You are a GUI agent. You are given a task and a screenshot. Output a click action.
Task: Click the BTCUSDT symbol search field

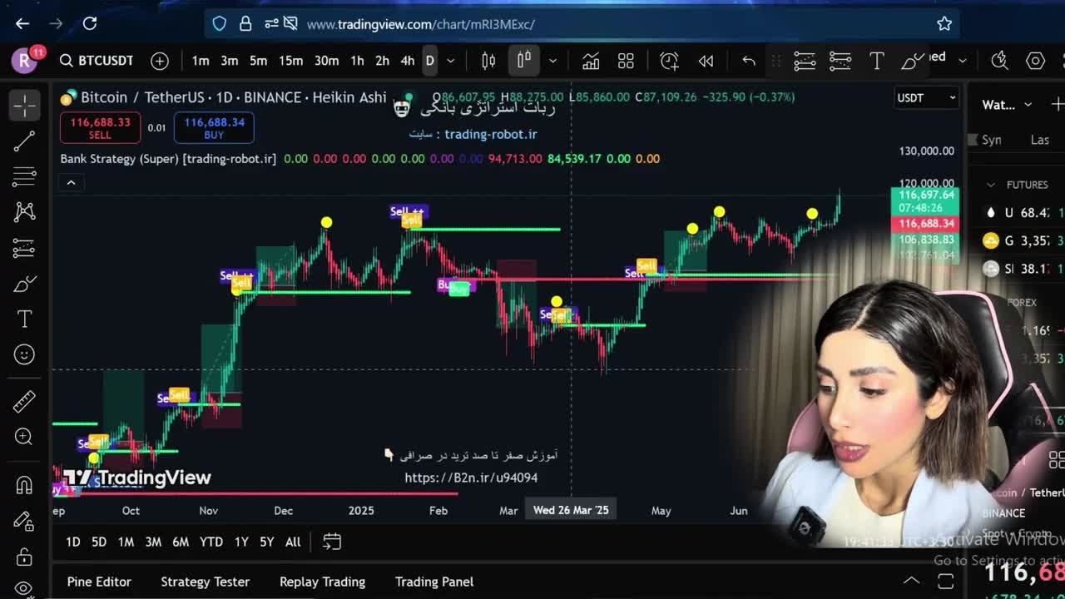pyautogui.click(x=97, y=61)
